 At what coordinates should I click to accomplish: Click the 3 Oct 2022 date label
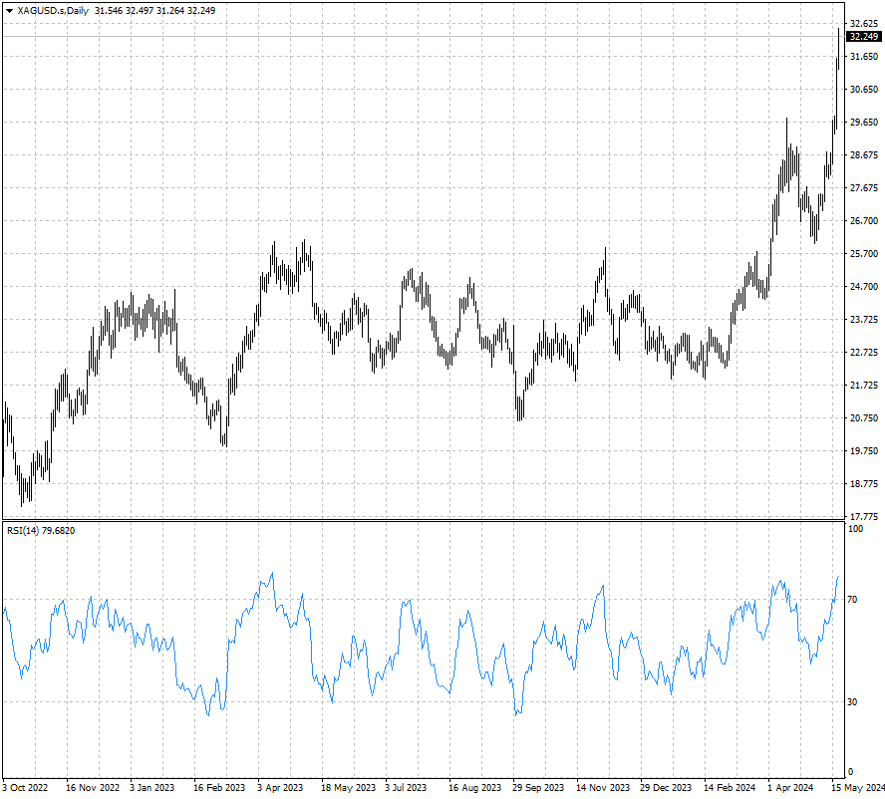click(x=25, y=787)
